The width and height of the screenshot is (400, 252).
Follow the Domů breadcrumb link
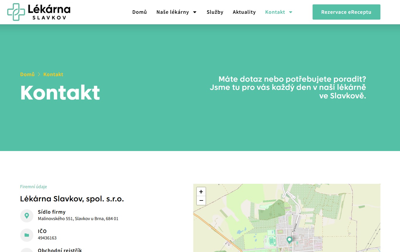pos(27,74)
